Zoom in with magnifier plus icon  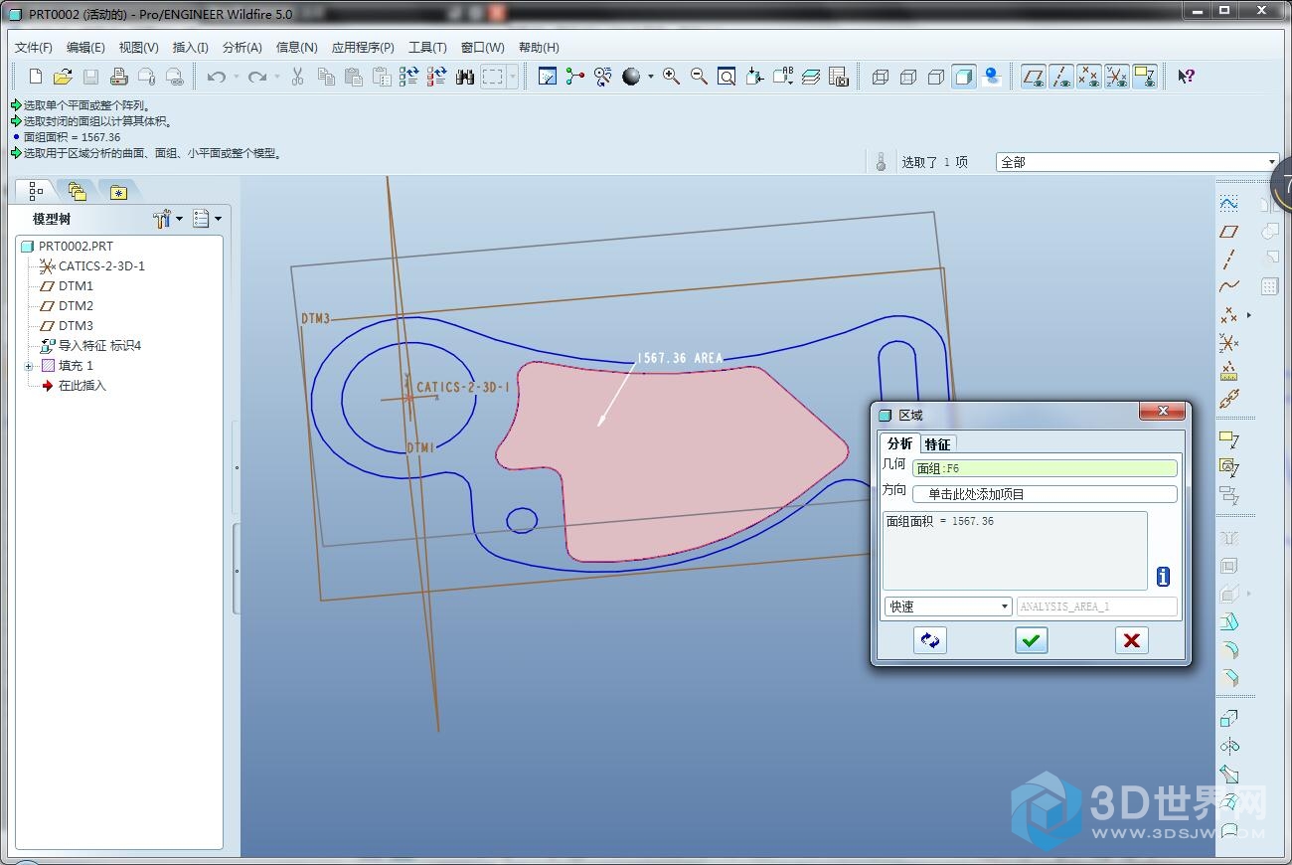(x=671, y=77)
